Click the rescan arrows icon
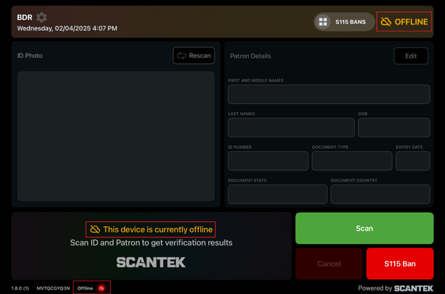 point(182,56)
